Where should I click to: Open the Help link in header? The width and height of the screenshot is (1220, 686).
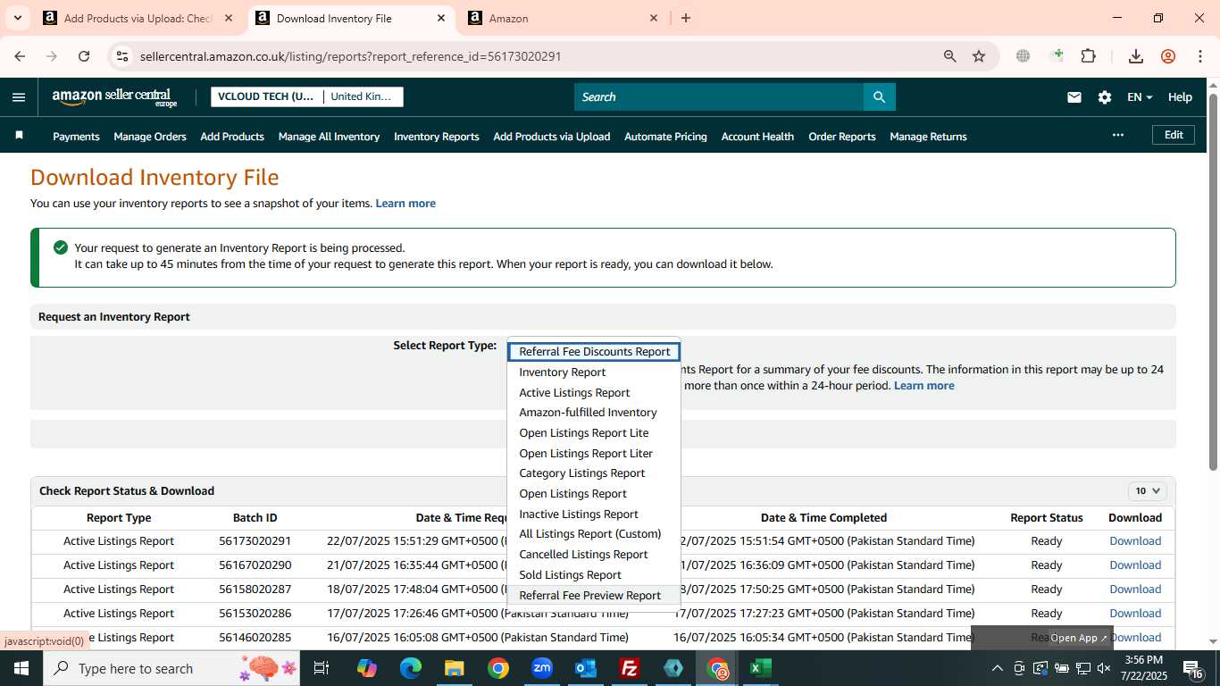pyautogui.click(x=1180, y=97)
